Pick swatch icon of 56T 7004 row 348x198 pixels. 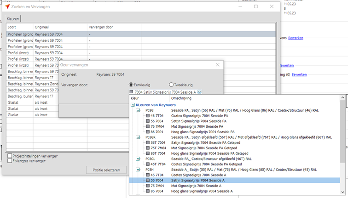(148, 142)
